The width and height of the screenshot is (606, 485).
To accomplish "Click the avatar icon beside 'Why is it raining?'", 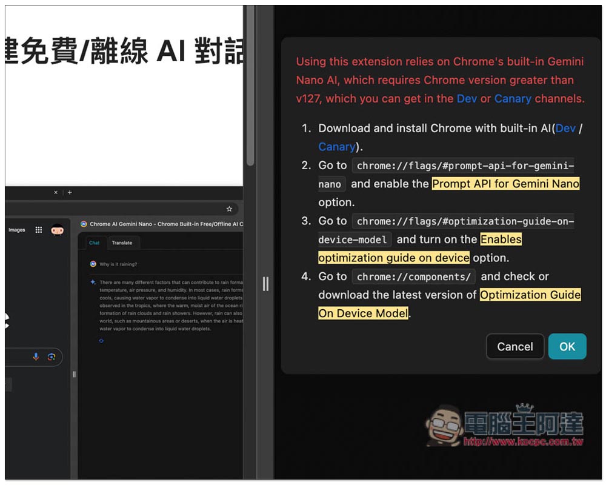I will pyautogui.click(x=93, y=264).
